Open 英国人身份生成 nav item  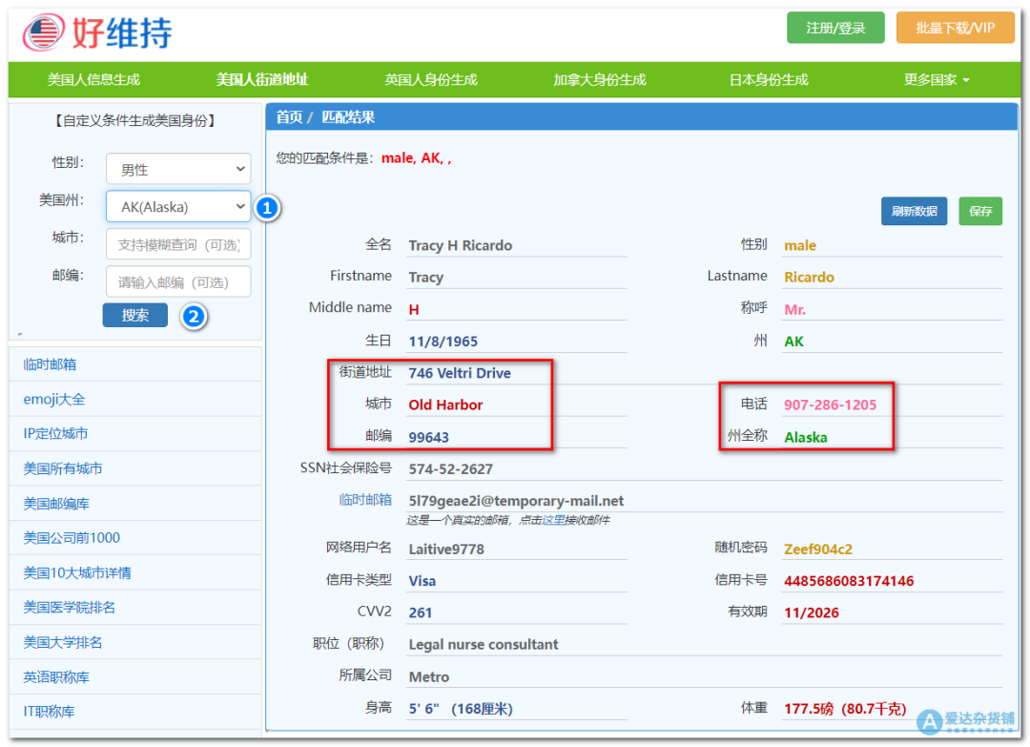click(x=431, y=80)
